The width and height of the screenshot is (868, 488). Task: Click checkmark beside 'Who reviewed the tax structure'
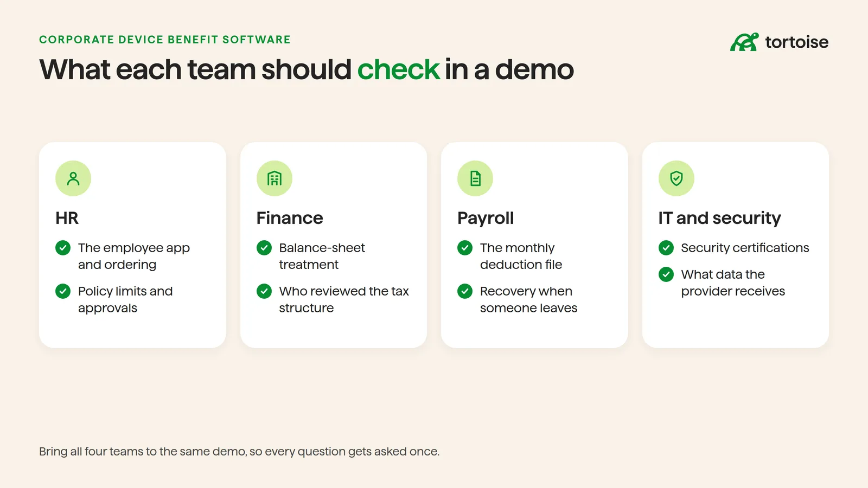264,291
